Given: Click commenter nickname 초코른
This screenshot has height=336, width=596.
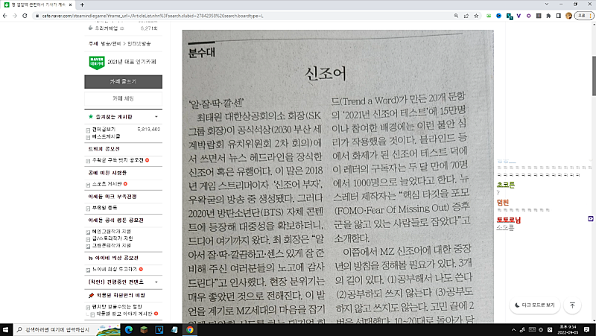Looking at the screenshot, I should 506,185.
